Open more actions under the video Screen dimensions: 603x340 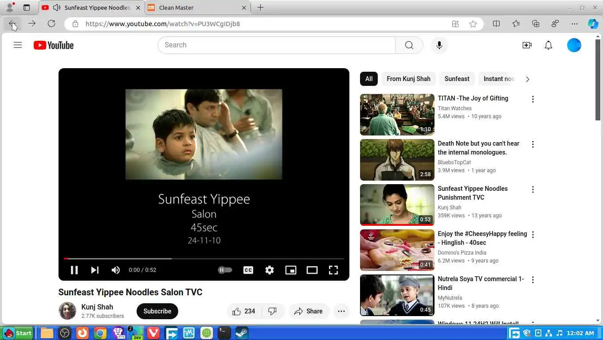coord(341,311)
